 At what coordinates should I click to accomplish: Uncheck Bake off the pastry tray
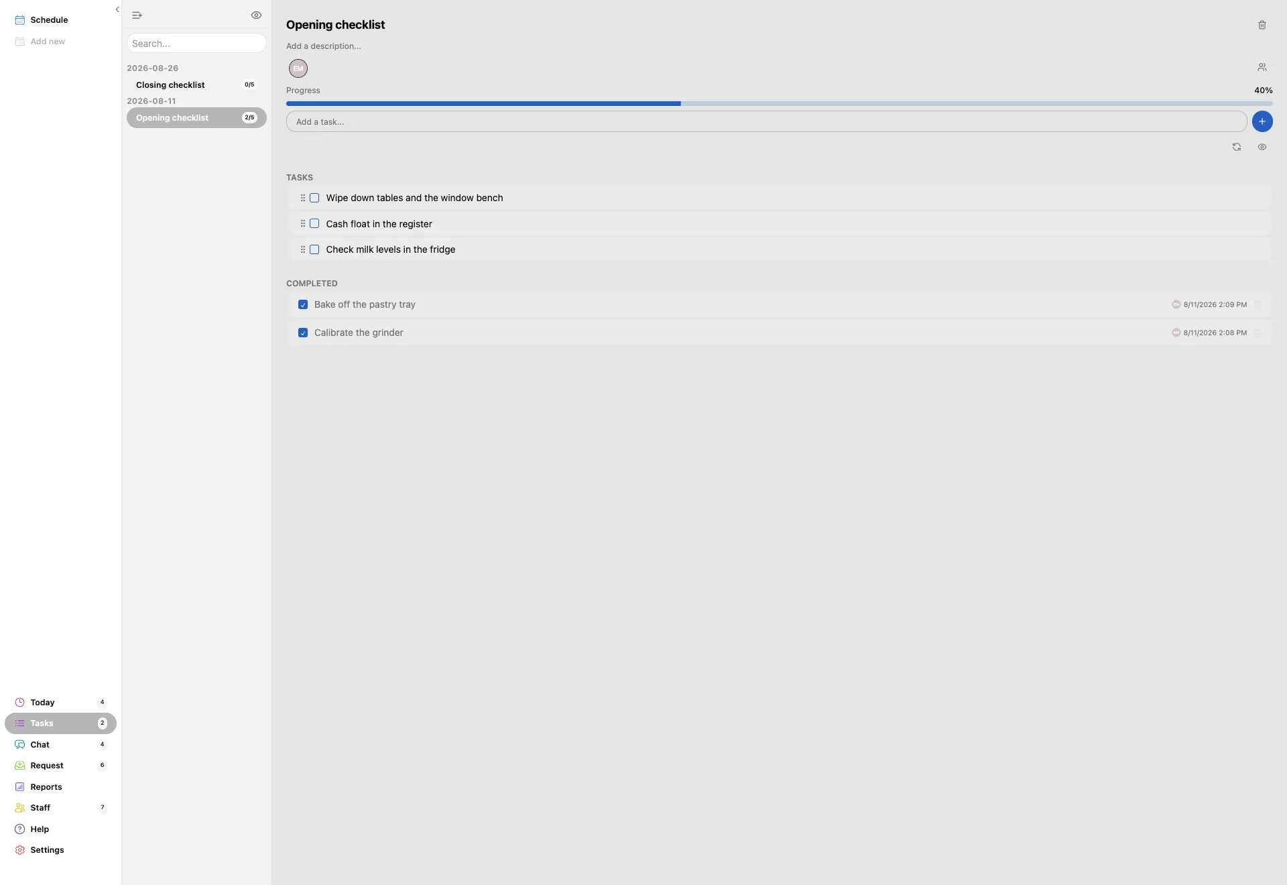point(303,304)
